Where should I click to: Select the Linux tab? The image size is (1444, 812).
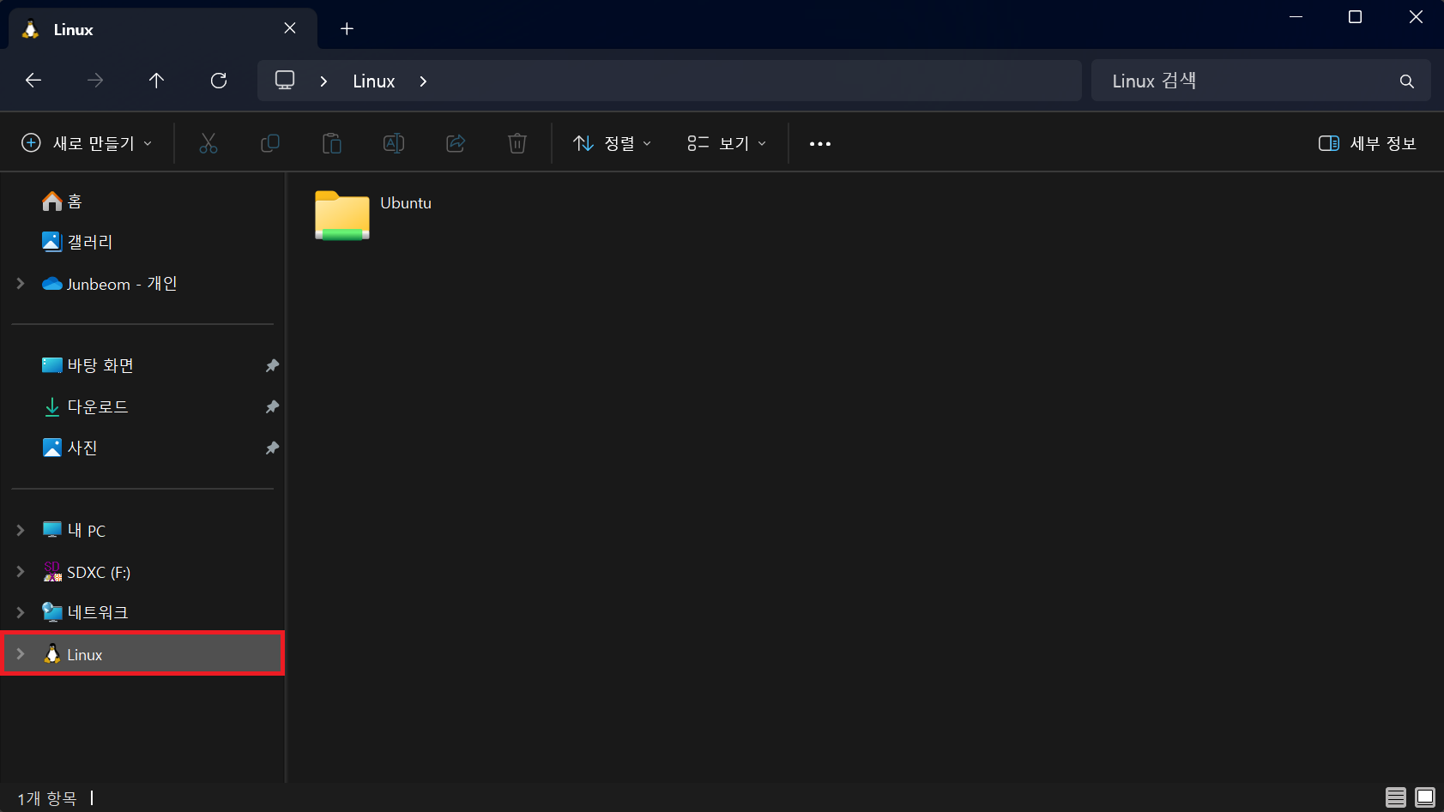click(x=163, y=29)
